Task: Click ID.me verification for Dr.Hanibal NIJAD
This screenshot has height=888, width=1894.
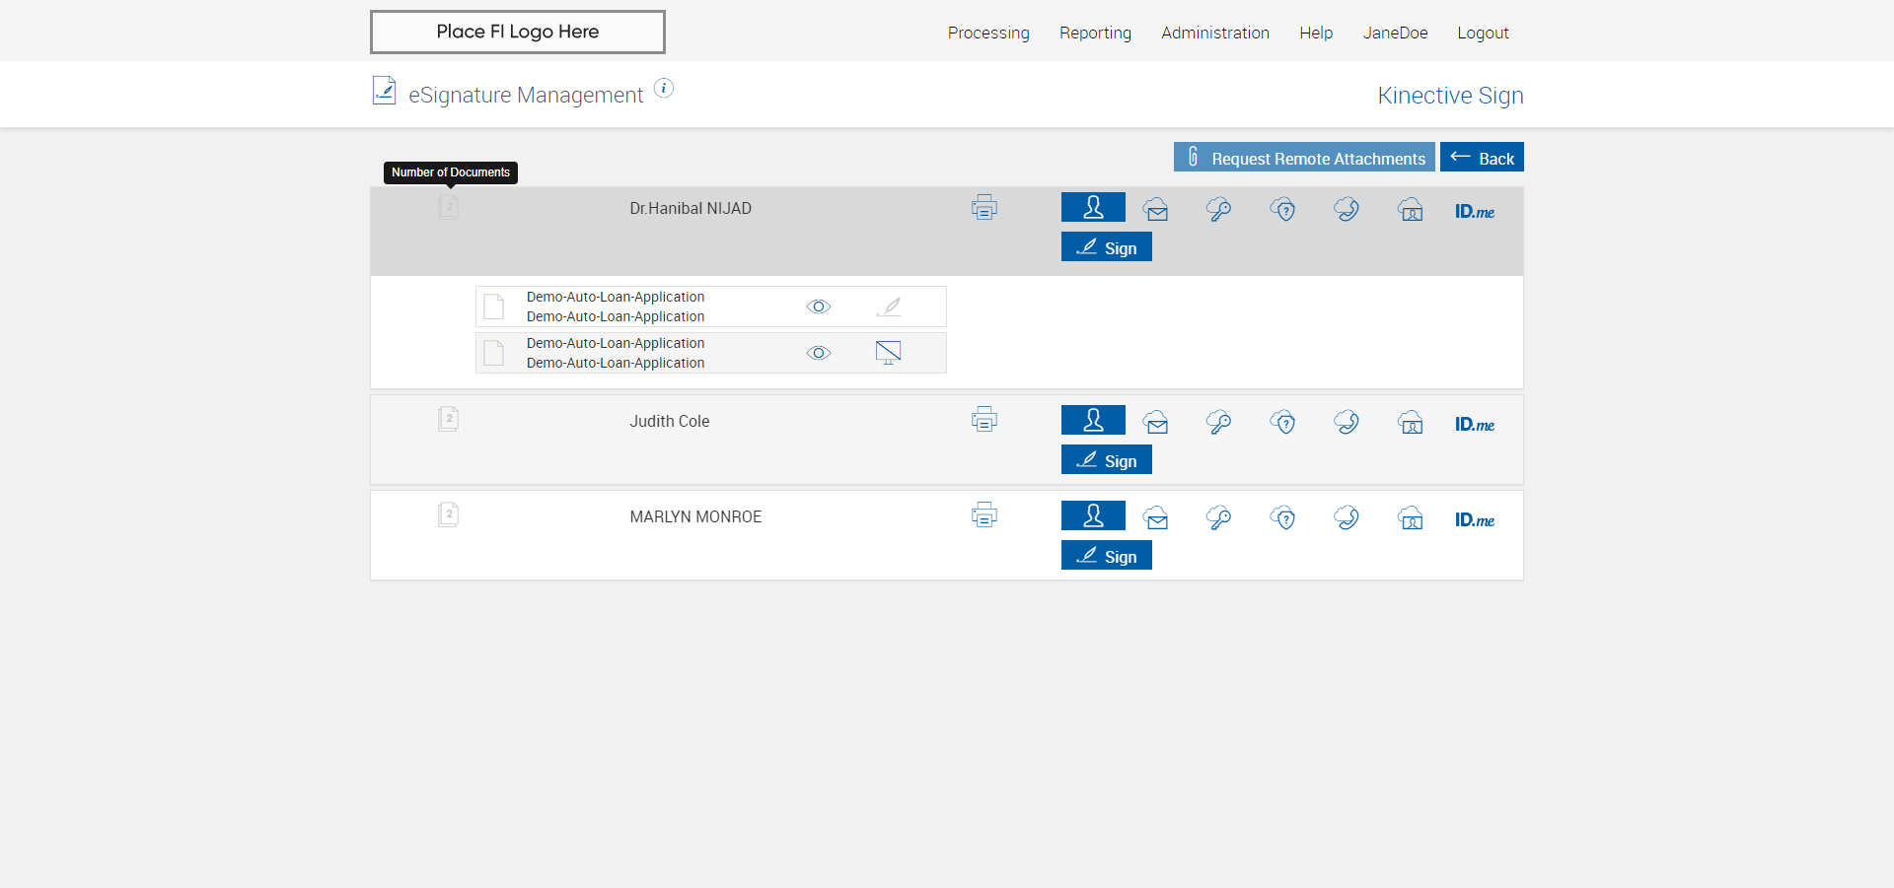Action: (x=1475, y=211)
